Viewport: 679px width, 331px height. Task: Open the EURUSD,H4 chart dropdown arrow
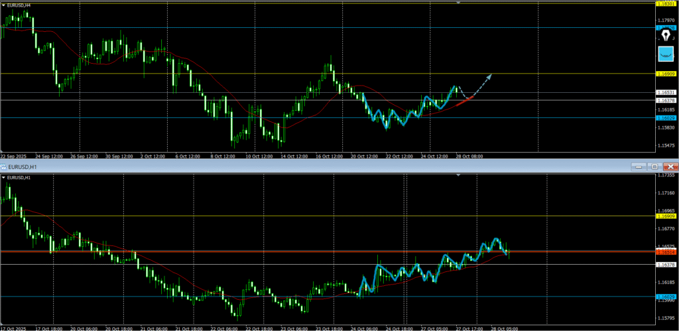pyautogui.click(x=3, y=6)
